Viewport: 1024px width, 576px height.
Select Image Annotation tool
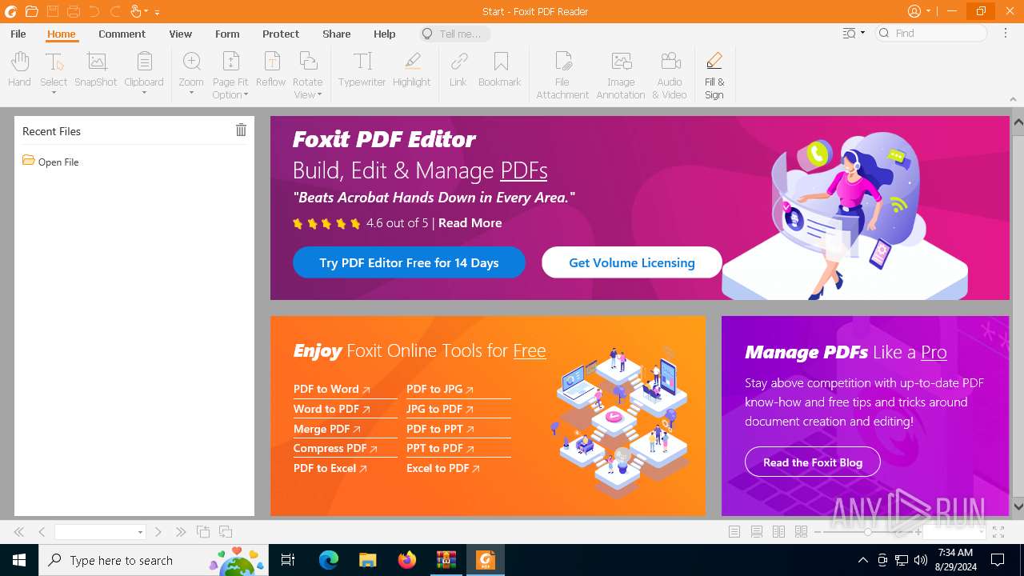tap(621, 75)
